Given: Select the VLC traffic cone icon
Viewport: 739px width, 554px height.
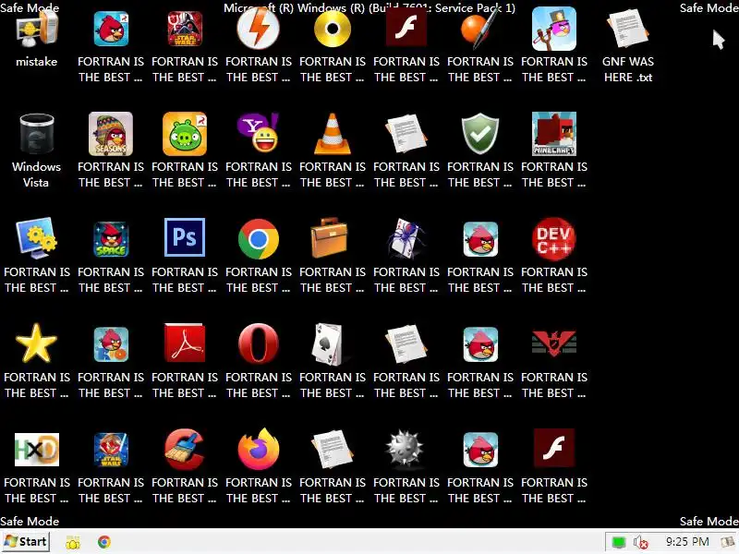Looking at the screenshot, I should pyautogui.click(x=333, y=134).
